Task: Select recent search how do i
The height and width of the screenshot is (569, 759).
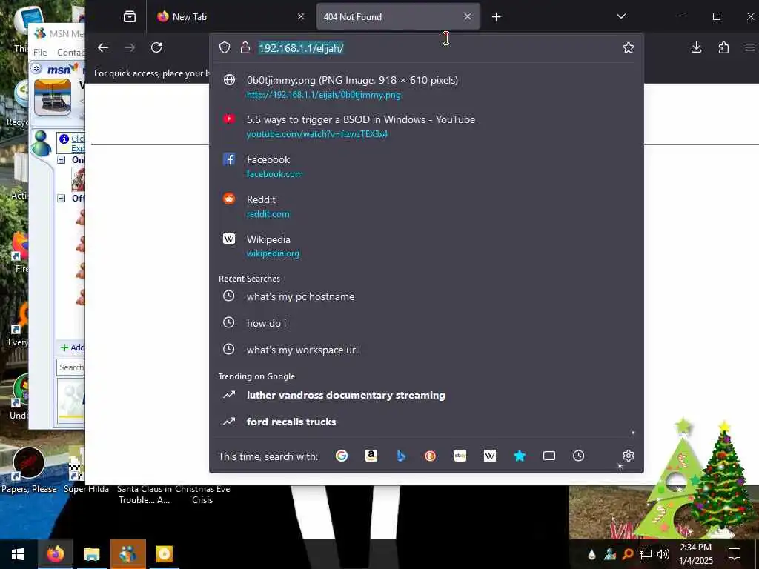Action: point(426,323)
